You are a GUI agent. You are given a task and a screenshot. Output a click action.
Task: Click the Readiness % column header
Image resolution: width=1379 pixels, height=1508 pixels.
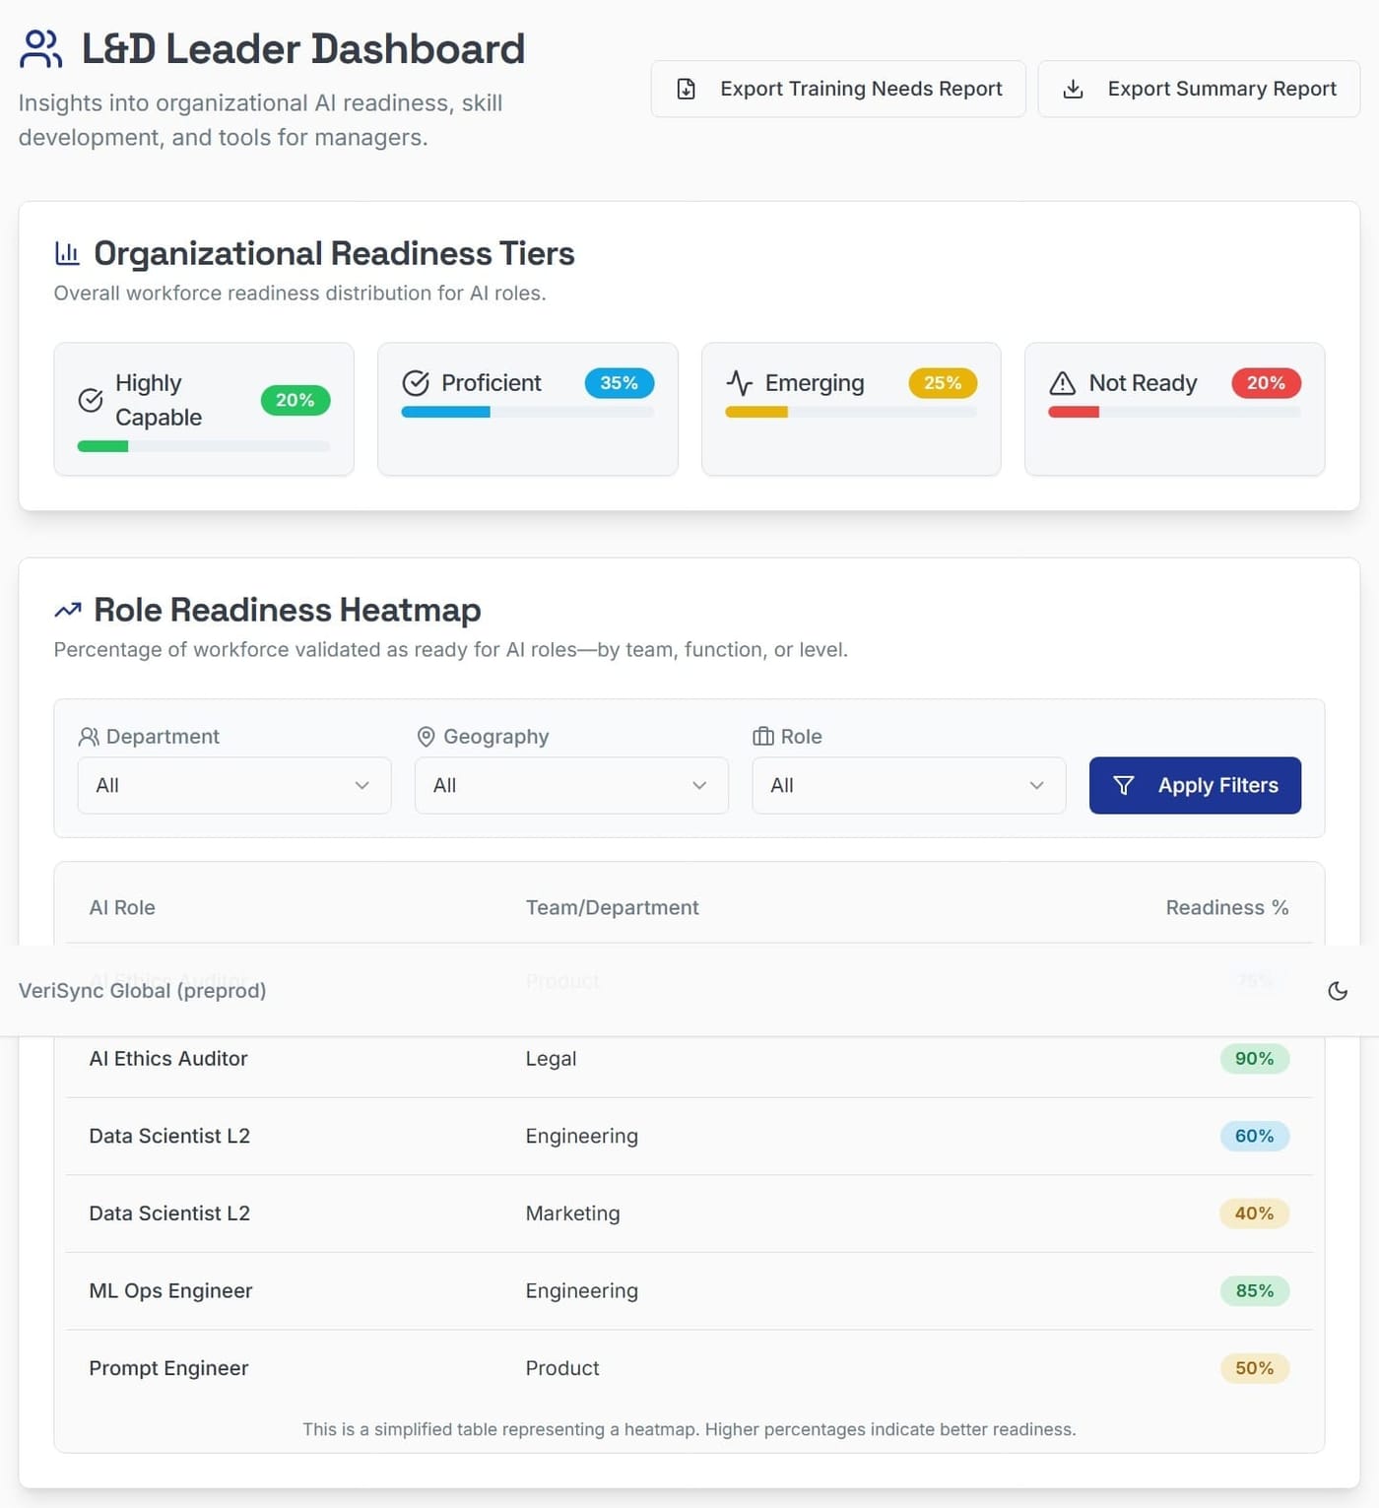(x=1227, y=907)
